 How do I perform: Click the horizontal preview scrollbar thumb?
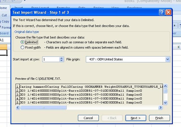pyautogui.click(x=43, y=108)
